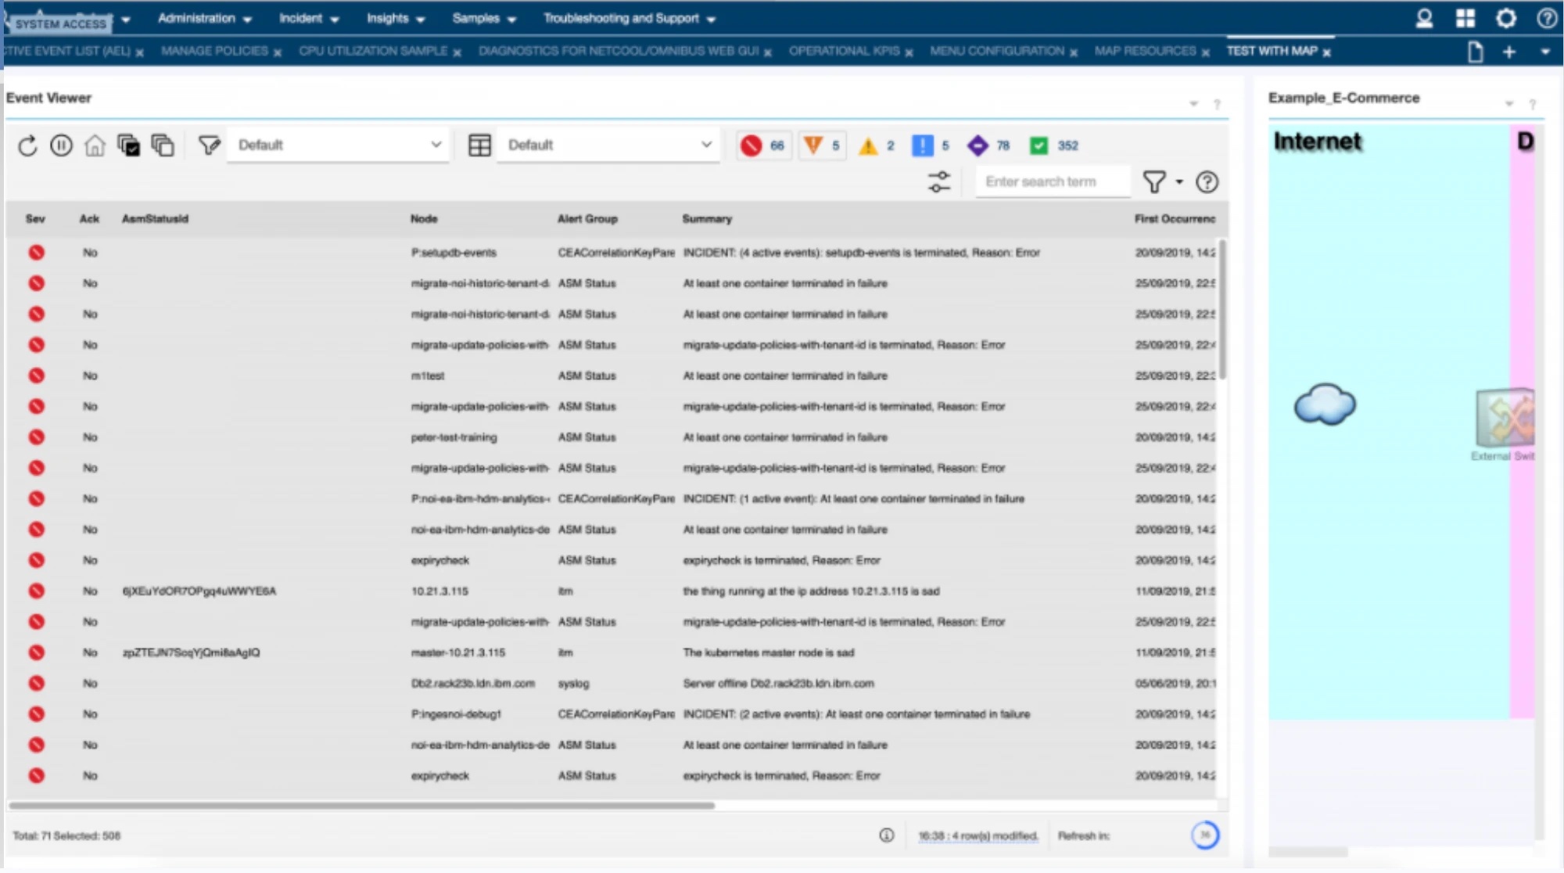1564x873 pixels.
Task: Close the Test With Map tab
Action: [x=1327, y=53]
